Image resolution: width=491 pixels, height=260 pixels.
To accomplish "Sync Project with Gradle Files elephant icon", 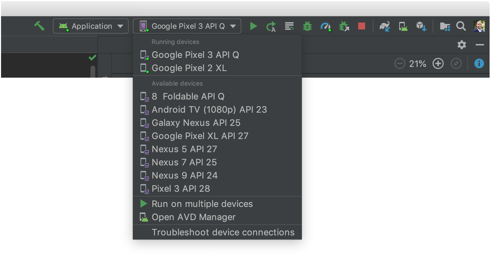I will tap(384, 26).
